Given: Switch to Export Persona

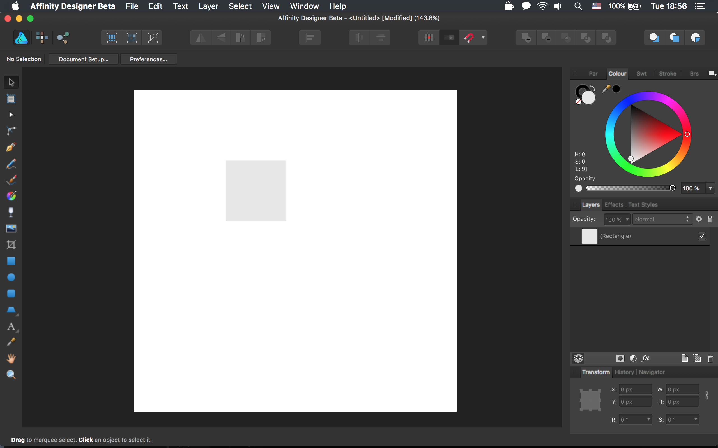Looking at the screenshot, I should tap(63, 38).
